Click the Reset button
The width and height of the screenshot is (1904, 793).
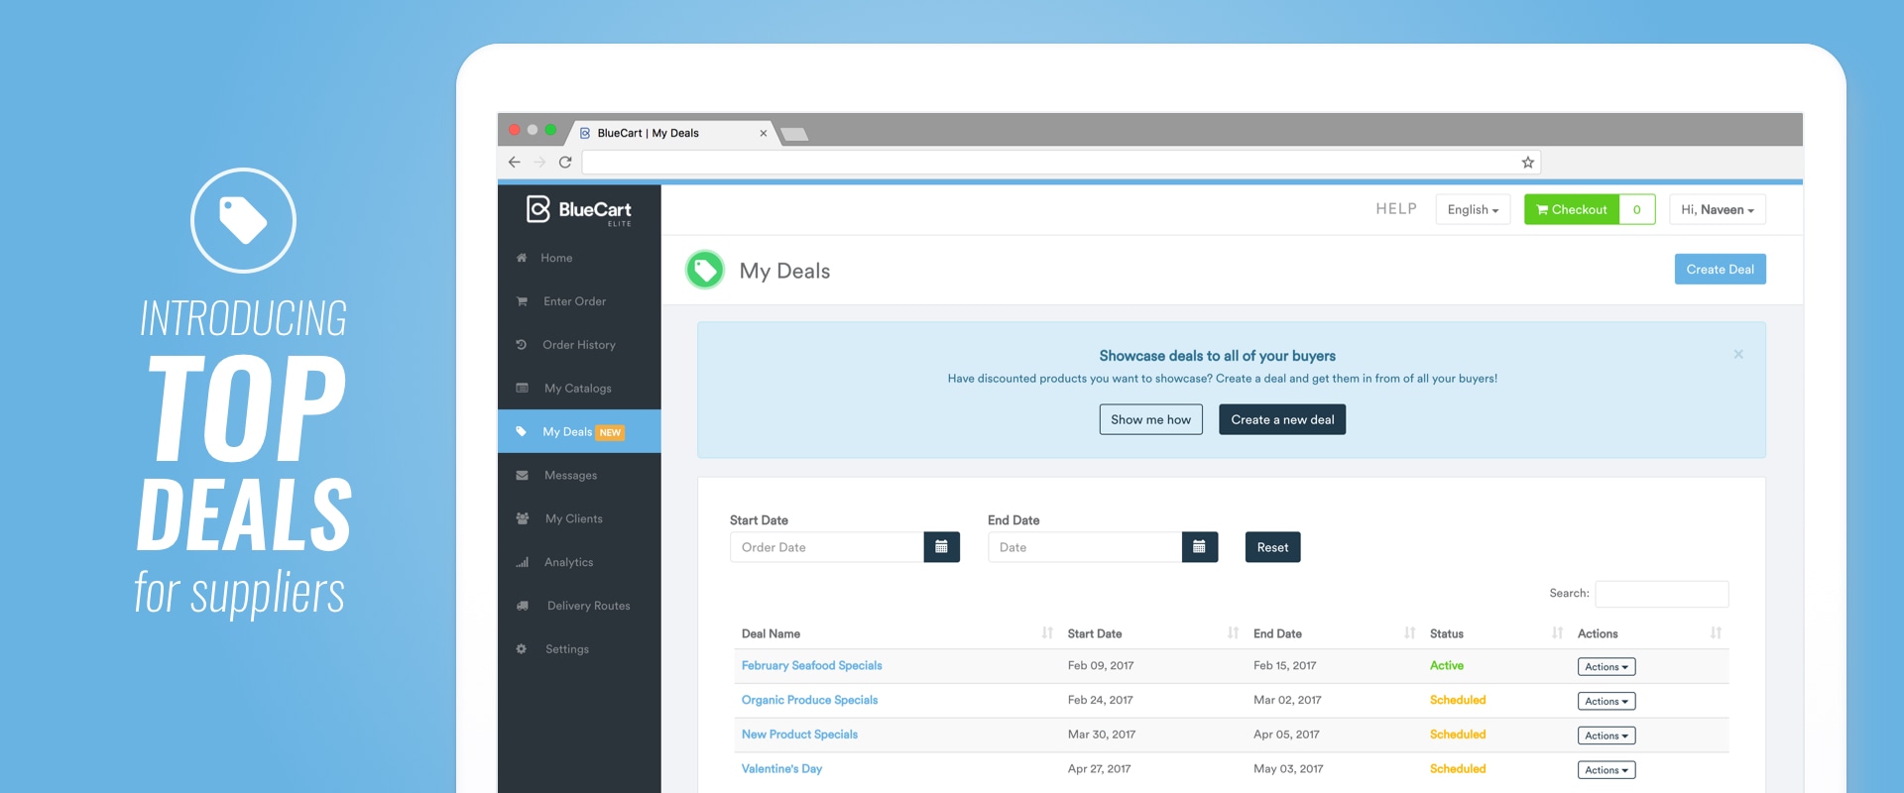(1273, 547)
